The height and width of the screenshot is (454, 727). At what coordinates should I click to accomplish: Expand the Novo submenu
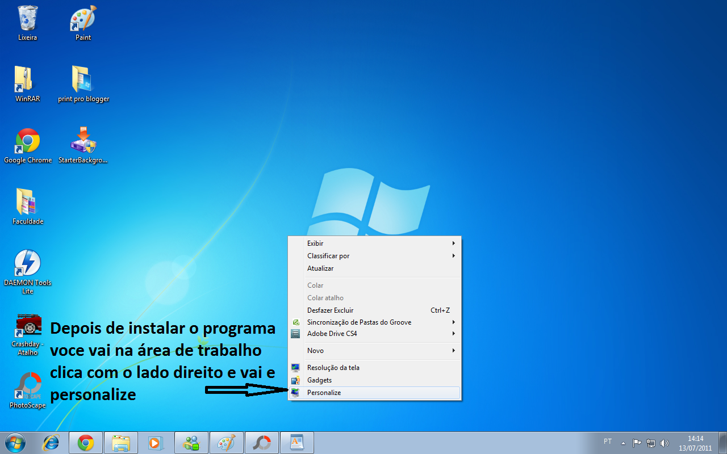[x=375, y=351]
